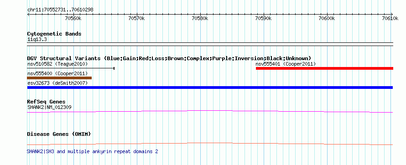This screenshot has height=165, width=406.
Task: Click the brown nsv555400 complex variant bar
Action: point(59,78)
